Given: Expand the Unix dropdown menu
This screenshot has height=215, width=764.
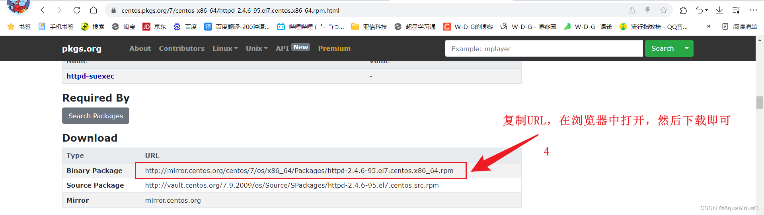Looking at the screenshot, I should [x=256, y=48].
